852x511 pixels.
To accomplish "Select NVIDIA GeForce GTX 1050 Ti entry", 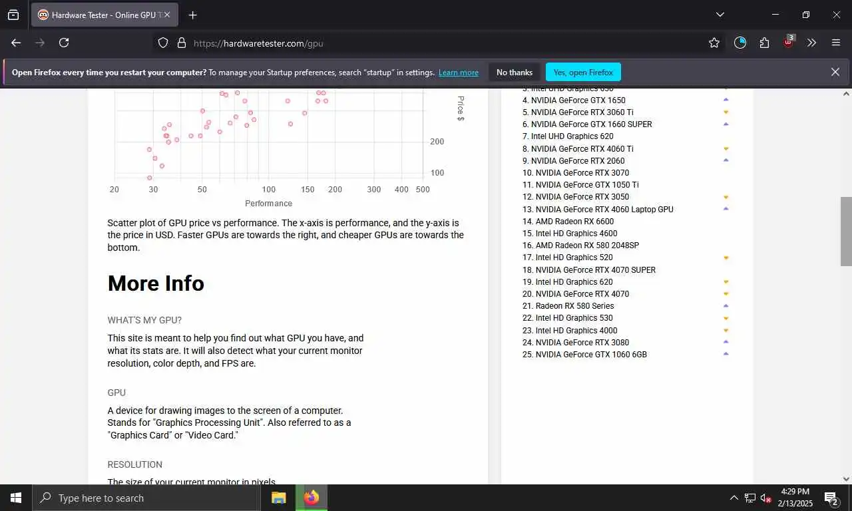I will [587, 185].
